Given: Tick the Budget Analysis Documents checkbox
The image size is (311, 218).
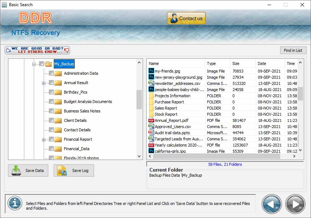Looking at the screenshot, I should pyautogui.click(x=51, y=102).
